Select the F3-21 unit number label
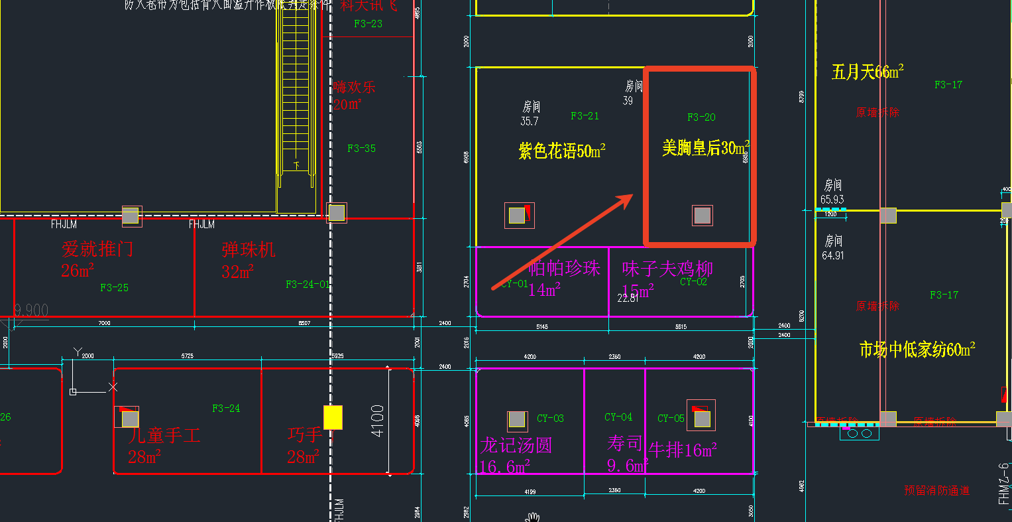The width and height of the screenshot is (1012, 522). (x=585, y=116)
